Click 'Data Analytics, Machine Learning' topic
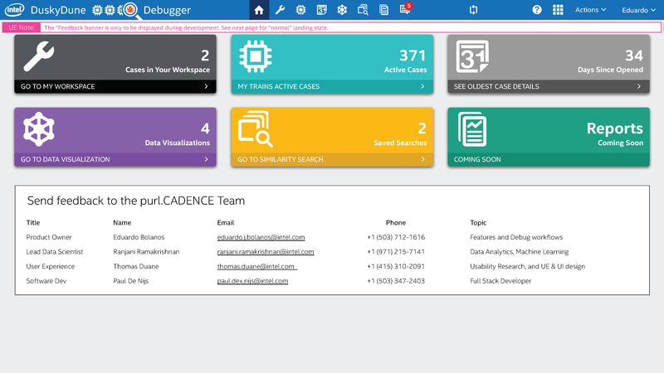The height and width of the screenshot is (373, 664). click(x=520, y=252)
